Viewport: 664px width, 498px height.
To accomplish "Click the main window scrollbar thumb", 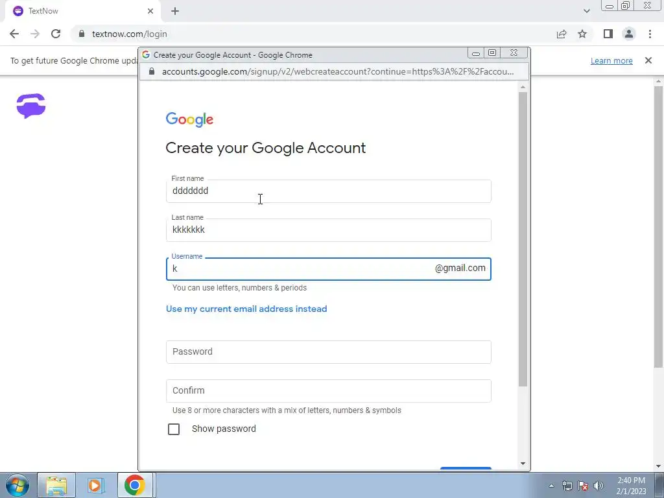I will pyautogui.click(x=659, y=226).
